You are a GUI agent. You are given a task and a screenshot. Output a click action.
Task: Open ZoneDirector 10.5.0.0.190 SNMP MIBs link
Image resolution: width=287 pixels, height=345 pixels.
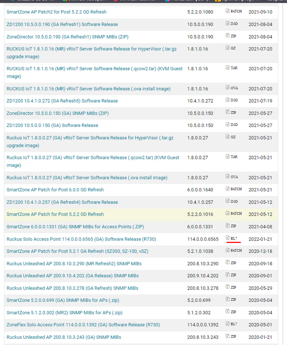tap(67, 37)
